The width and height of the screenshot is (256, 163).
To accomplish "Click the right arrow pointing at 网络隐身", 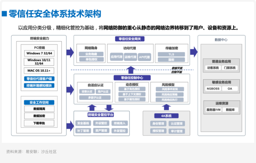I will point(70,52).
